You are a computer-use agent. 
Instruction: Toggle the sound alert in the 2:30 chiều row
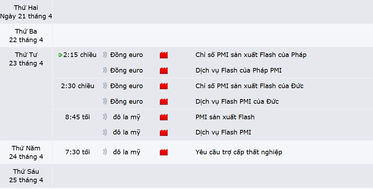coord(105,86)
